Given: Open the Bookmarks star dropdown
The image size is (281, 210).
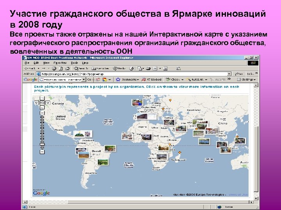Looking at the screenshot, I should pyautogui.click(x=127, y=80).
